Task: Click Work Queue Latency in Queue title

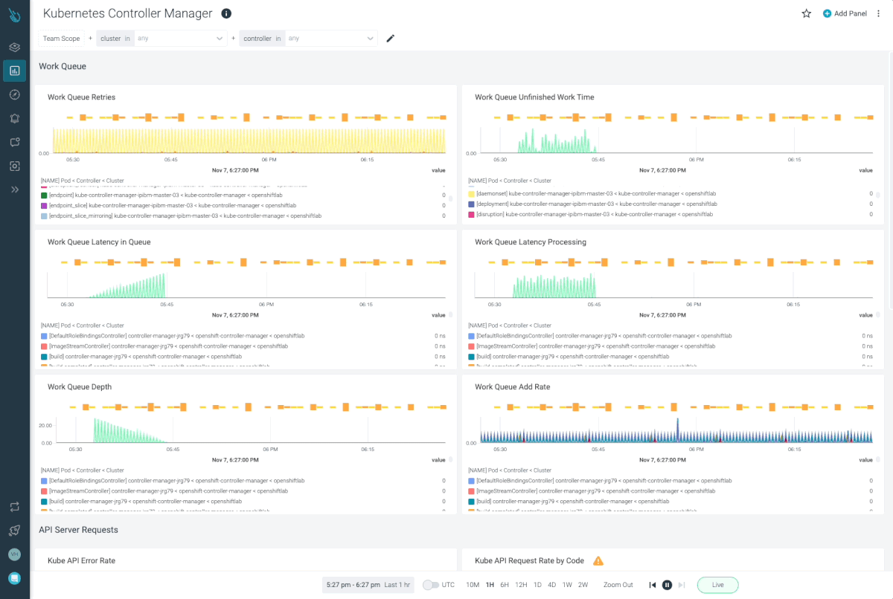Action: pos(99,242)
